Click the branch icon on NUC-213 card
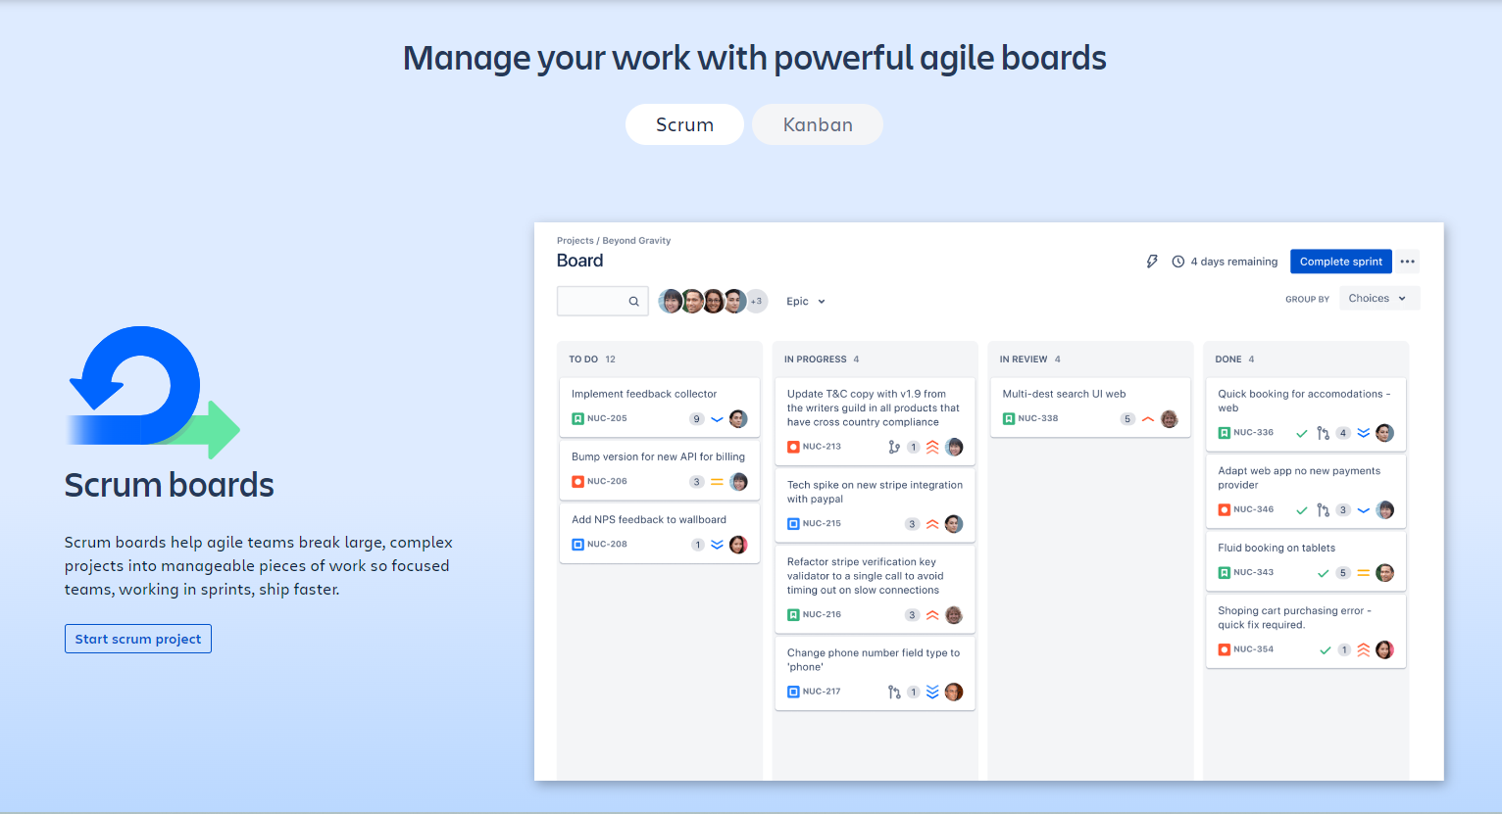This screenshot has height=814, width=1502. 893,447
